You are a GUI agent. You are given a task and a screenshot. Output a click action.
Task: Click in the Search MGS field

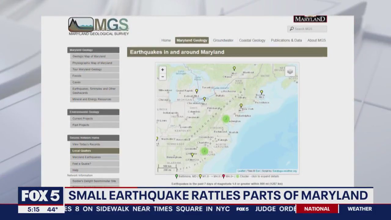(307, 29)
